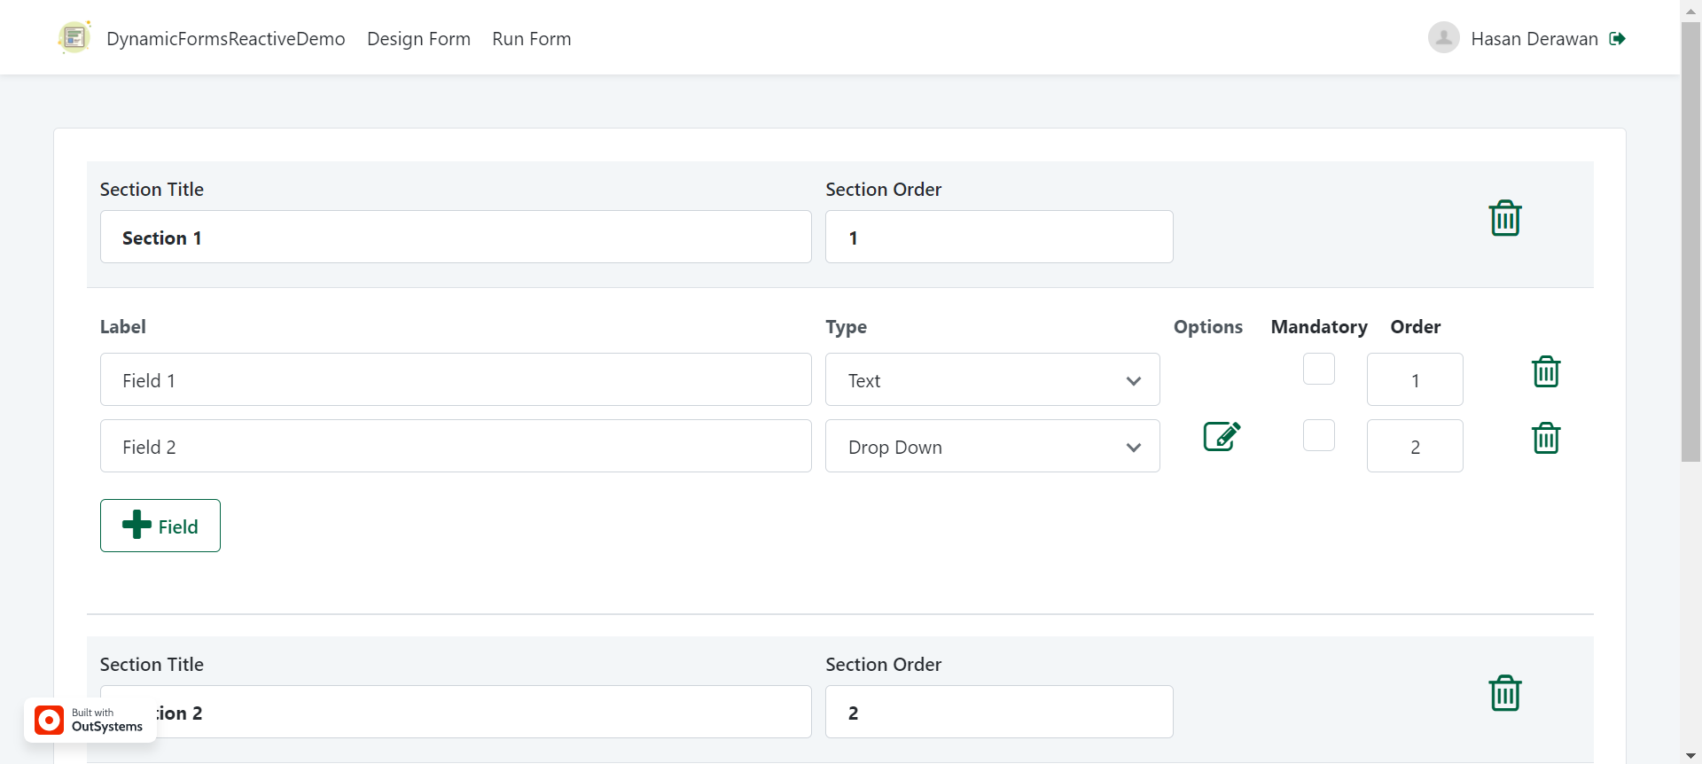Toggle Mandatory checkbox for Field 1

click(x=1319, y=369)
